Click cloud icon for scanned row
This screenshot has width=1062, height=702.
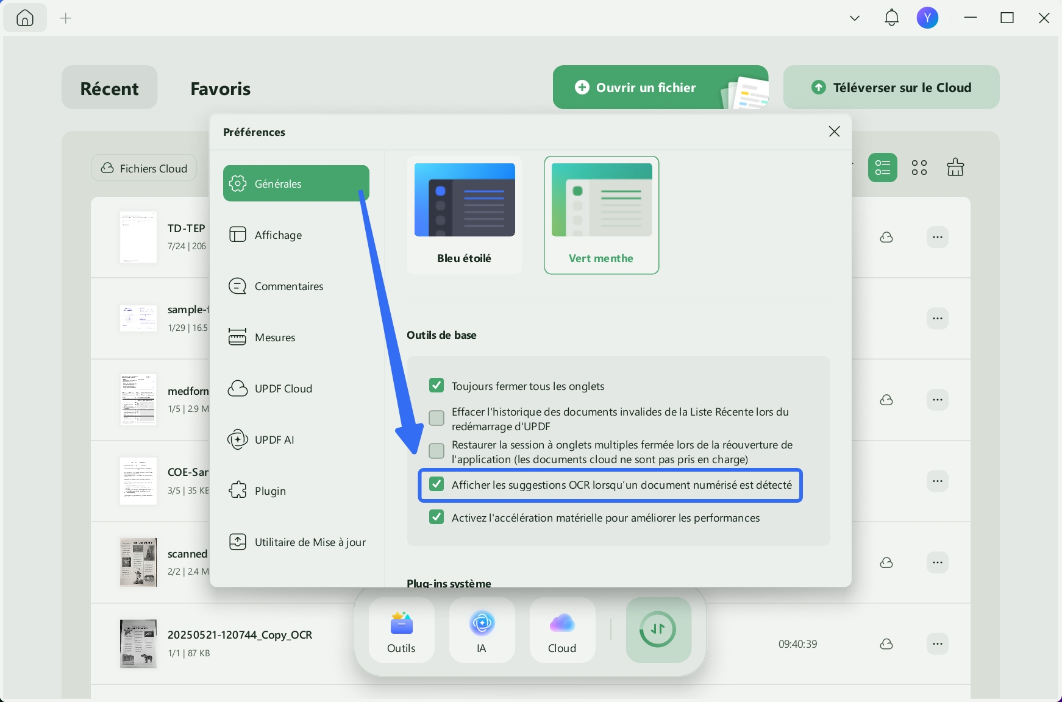click(886, 562)
